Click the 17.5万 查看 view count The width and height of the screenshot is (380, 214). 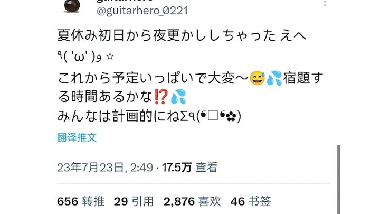[190, 168]
